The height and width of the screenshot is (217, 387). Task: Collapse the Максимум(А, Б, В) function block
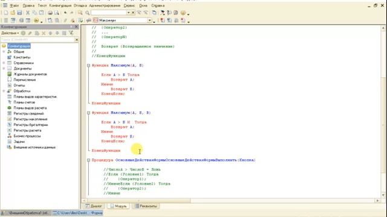tap(89, 113)
